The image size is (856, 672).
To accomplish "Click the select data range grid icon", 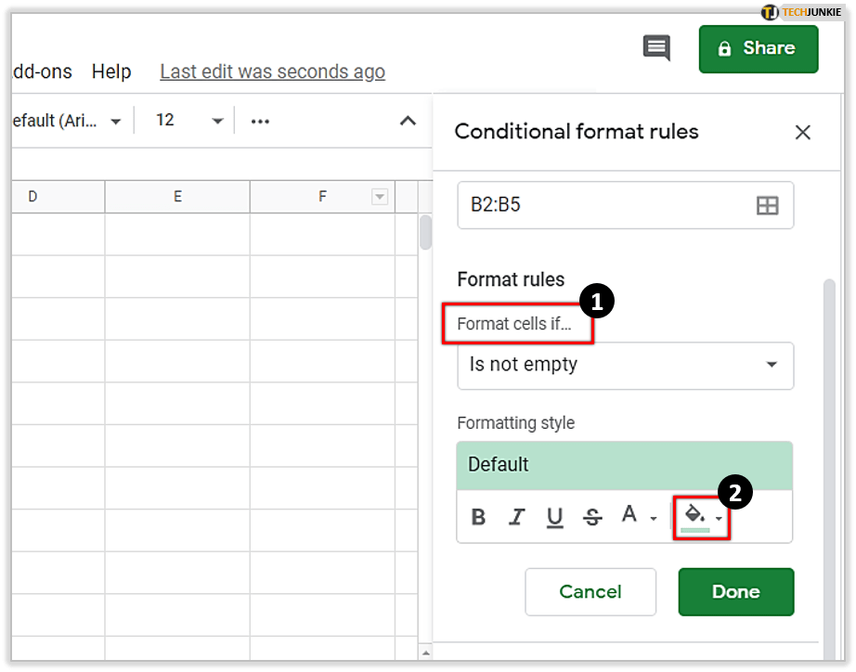I will point(767,206).
